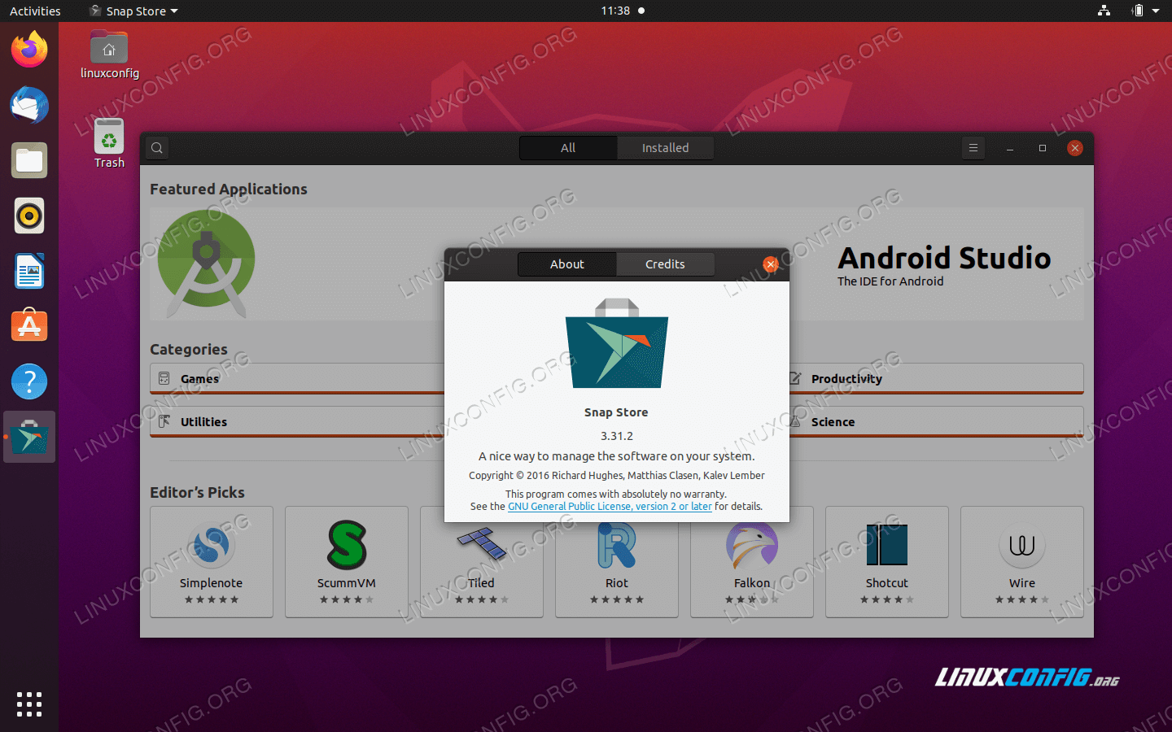Click the search icon in Snap Store
This screenshot has width=1172, height=732.
[x=157, y=148]
